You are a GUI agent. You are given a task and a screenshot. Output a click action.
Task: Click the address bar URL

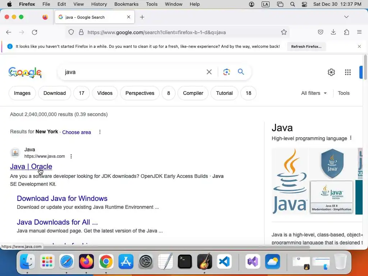point(157,32)
